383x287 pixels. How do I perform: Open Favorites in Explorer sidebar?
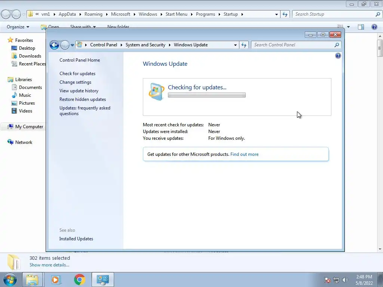pyautogui.click(x=24, y=40)
